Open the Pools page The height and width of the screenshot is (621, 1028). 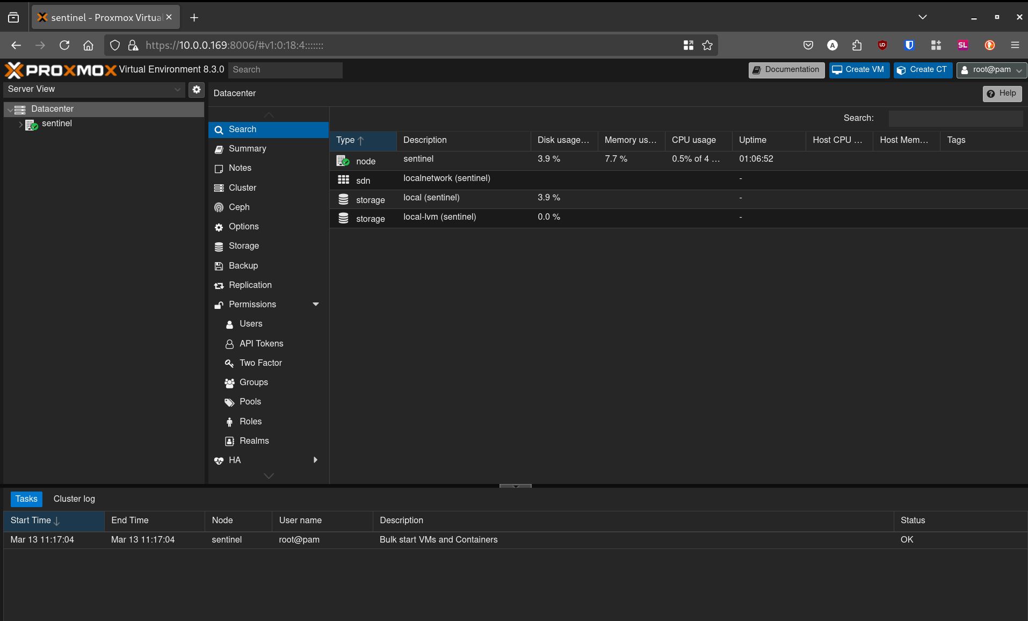pos(269,402)
